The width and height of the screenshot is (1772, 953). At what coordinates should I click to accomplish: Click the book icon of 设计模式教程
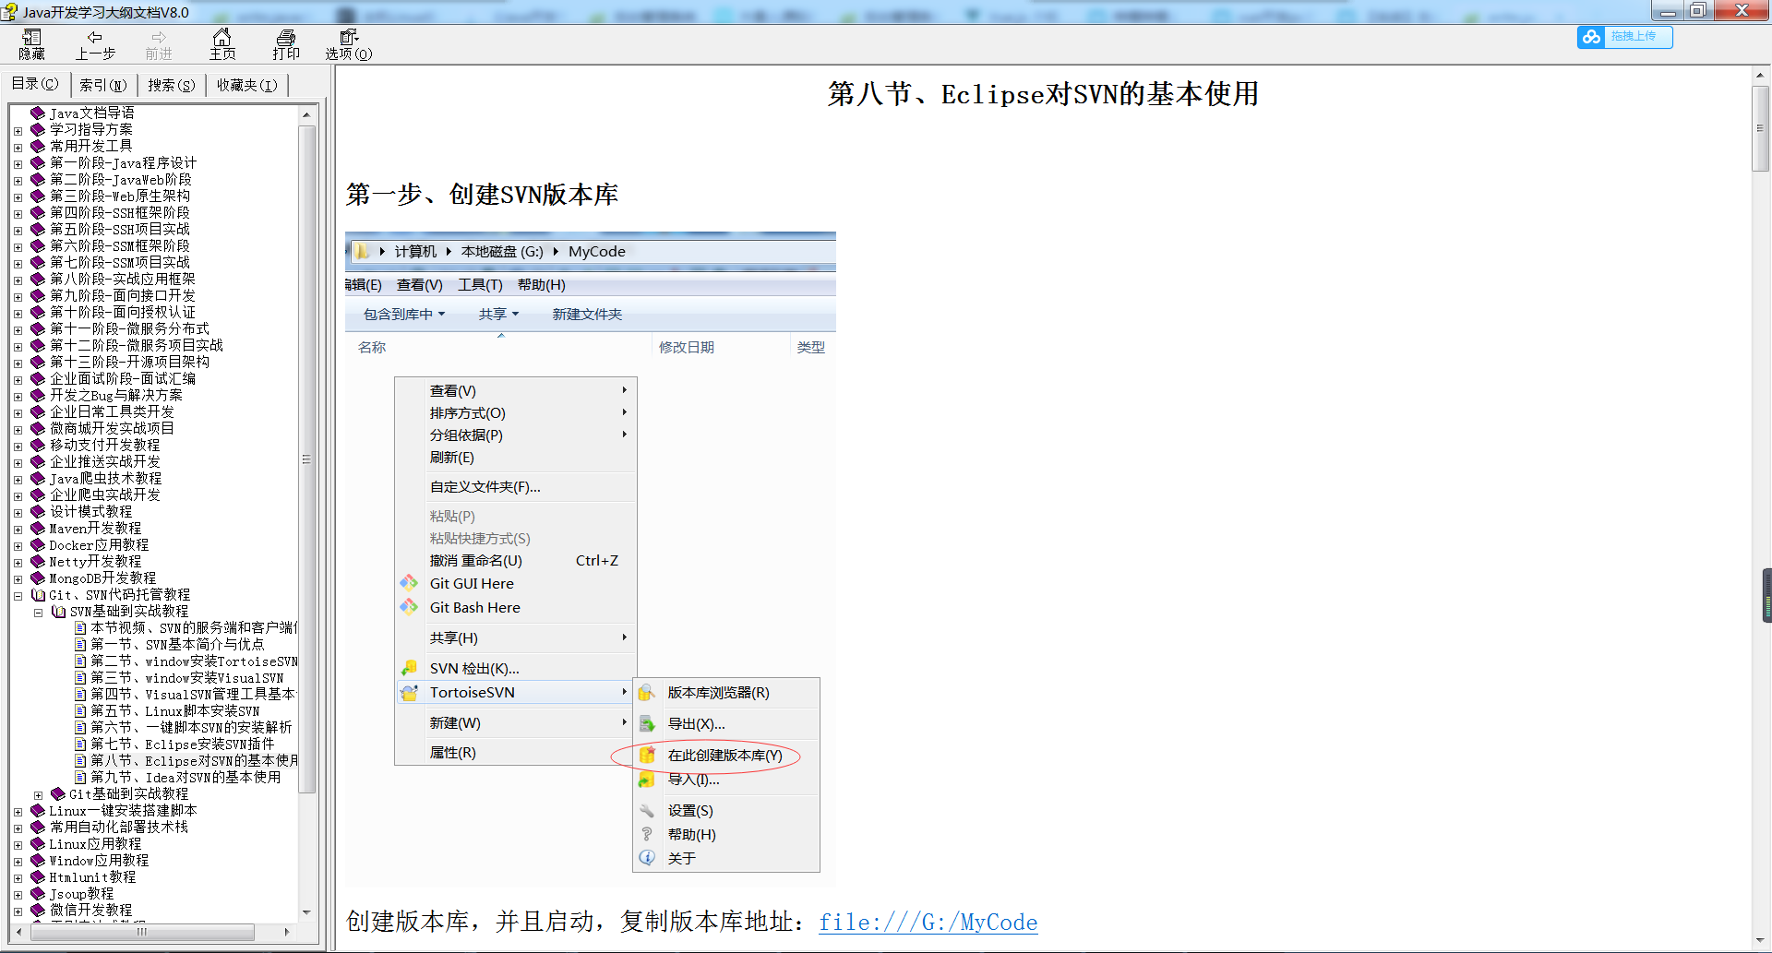[38, 512]
